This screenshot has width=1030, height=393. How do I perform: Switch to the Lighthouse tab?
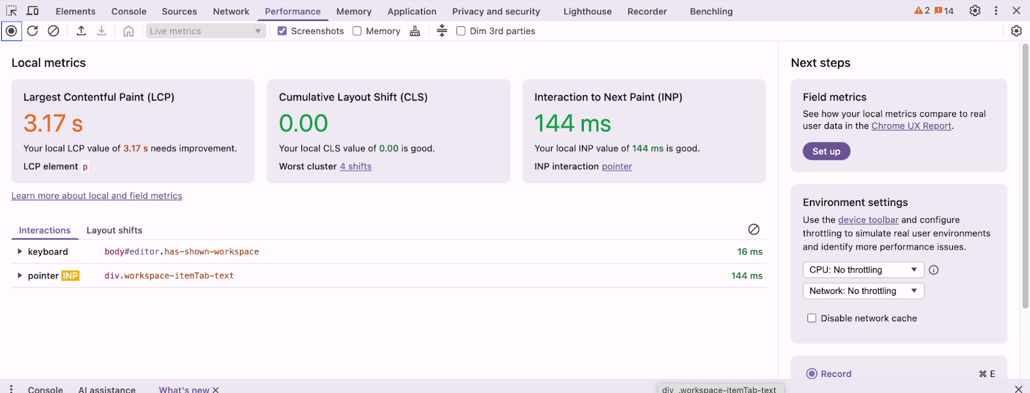(x=587, y=12)
